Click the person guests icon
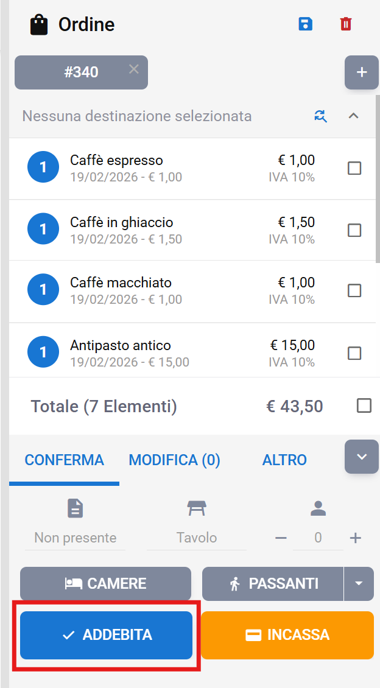The image size is (380, 688). click(318, 508)
